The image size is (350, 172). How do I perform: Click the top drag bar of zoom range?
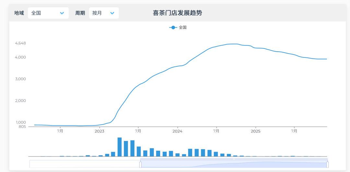(x=234, y=159)
